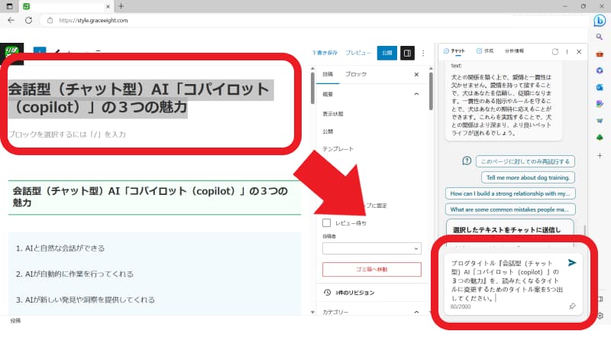Add a sidebar app with plus icon

pyautogui.click(x=600, y=155)
